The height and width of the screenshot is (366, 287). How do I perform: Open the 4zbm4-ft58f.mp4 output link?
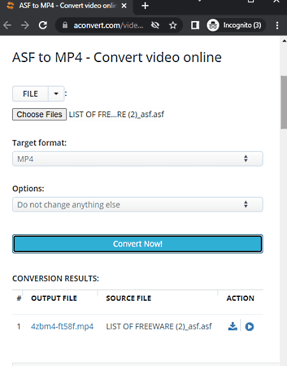(62, 326)
